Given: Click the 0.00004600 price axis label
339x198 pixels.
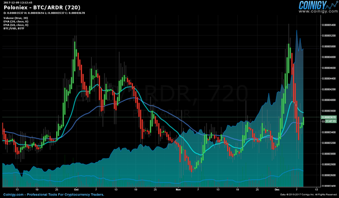Looking at the screenshot, I should pyautogui.click(x=329, y=68).
